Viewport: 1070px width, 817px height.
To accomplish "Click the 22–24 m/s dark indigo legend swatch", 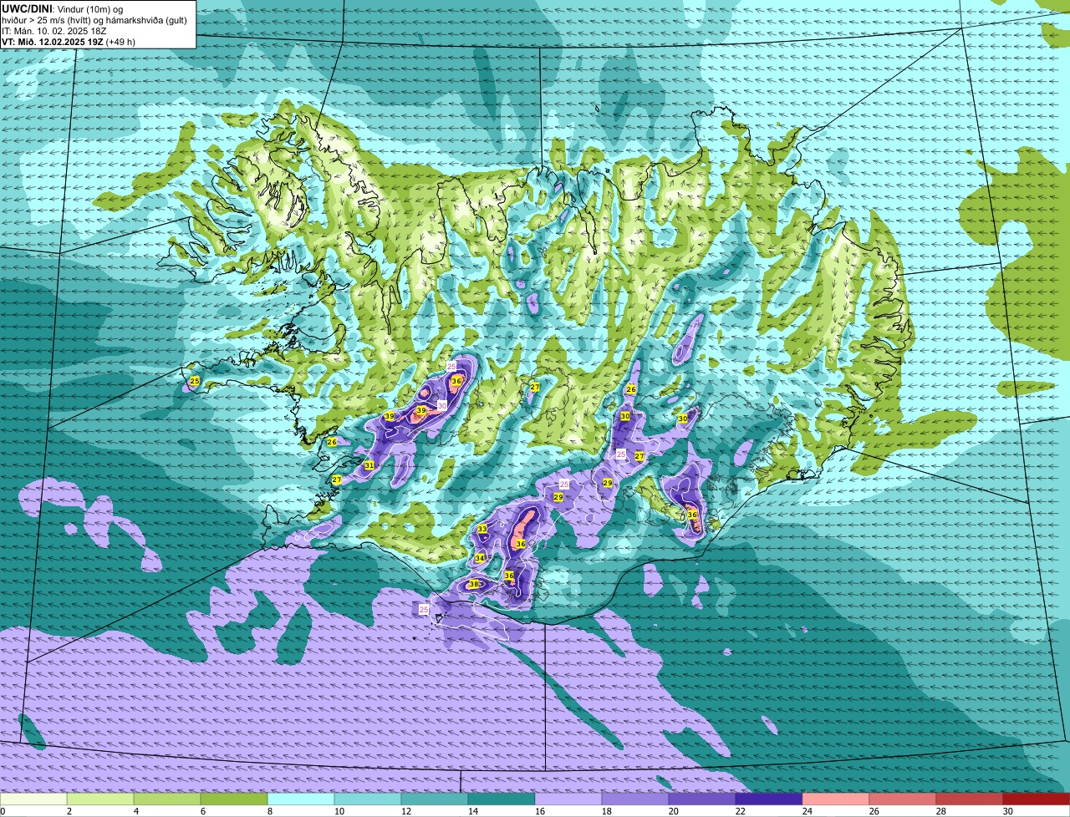I will [769, 799].
